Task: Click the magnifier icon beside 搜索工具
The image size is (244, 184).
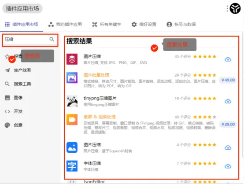Action: pos(7,84)
